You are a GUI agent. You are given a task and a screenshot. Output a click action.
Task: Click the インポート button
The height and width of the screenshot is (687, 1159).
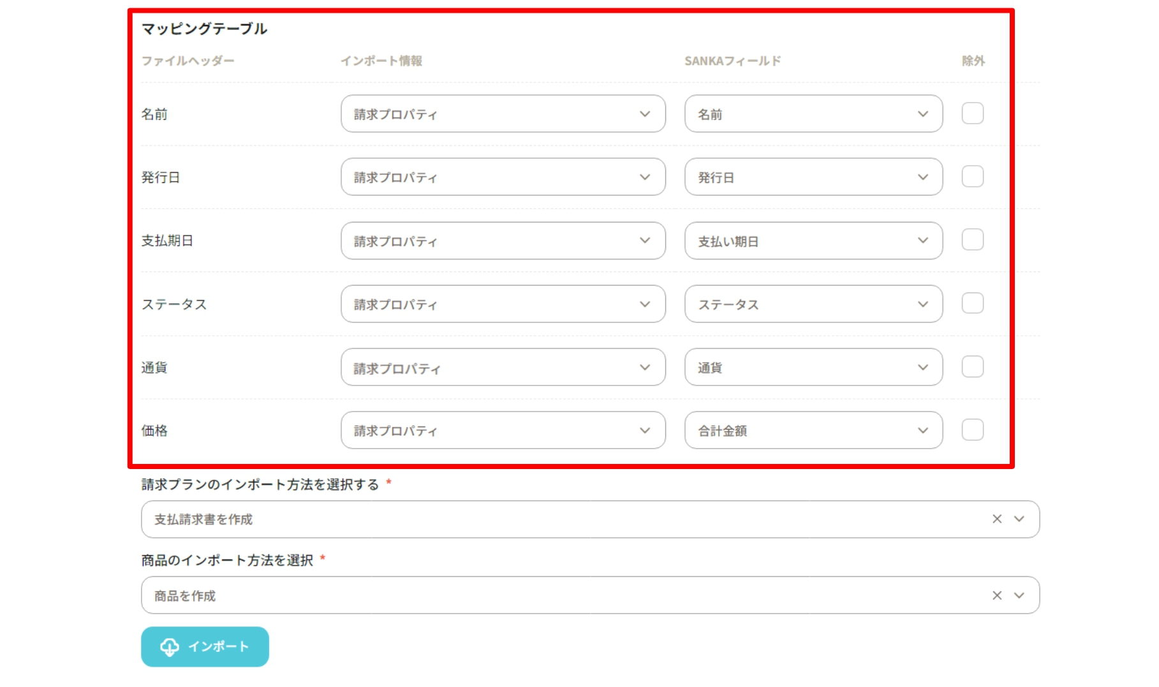point(205,646)
